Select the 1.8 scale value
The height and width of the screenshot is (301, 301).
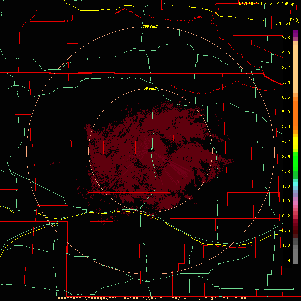[x=286, y=186]
